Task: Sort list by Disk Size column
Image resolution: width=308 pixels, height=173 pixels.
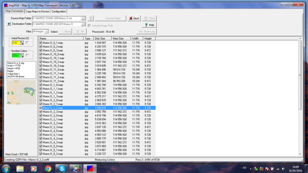Action: (x=102, y=38)
